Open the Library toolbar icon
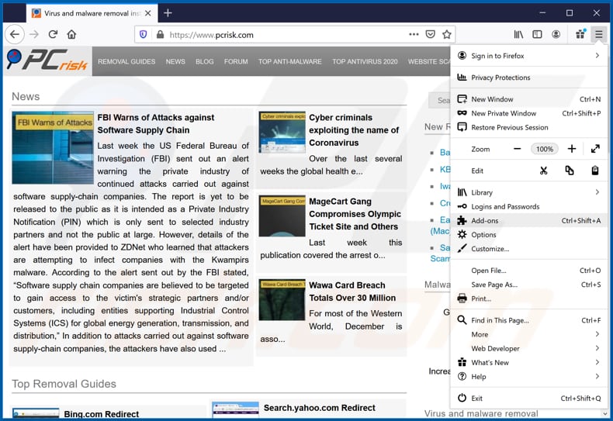The height and width of the screenshot is (421, 613). point(518,34)
